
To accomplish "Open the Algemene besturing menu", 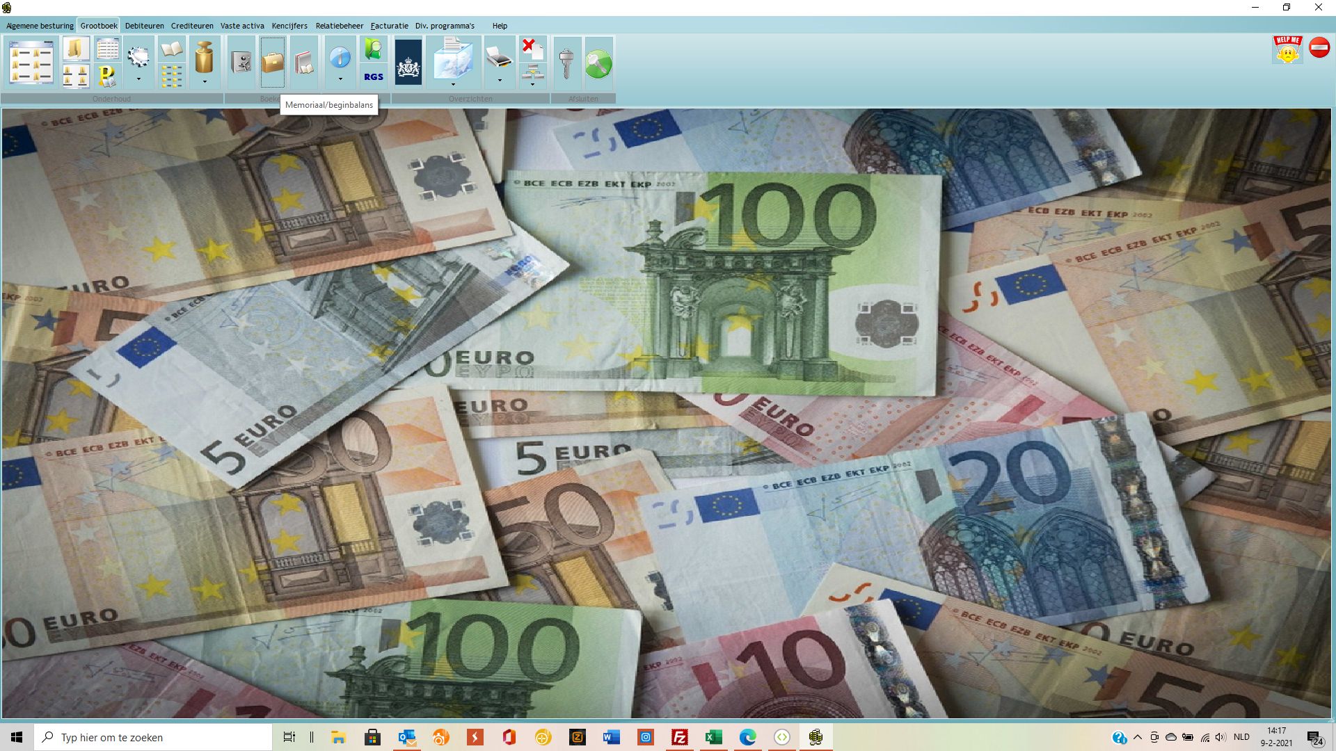I will coord(40,26).
